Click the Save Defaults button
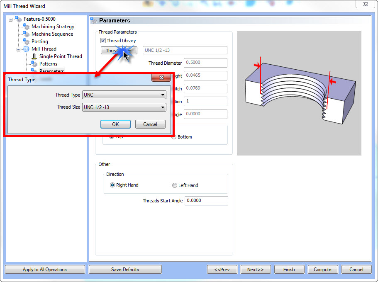378x282 pixels. (x=125, y=270)
